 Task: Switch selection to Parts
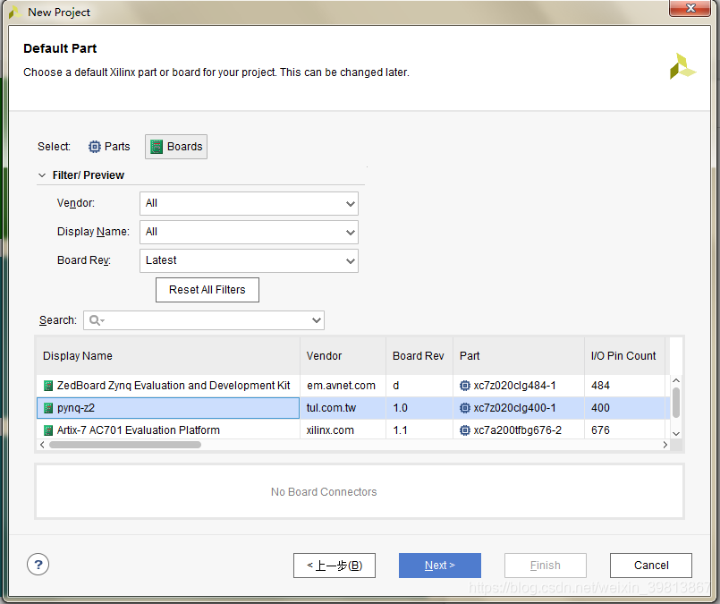[x=109, y=147]
